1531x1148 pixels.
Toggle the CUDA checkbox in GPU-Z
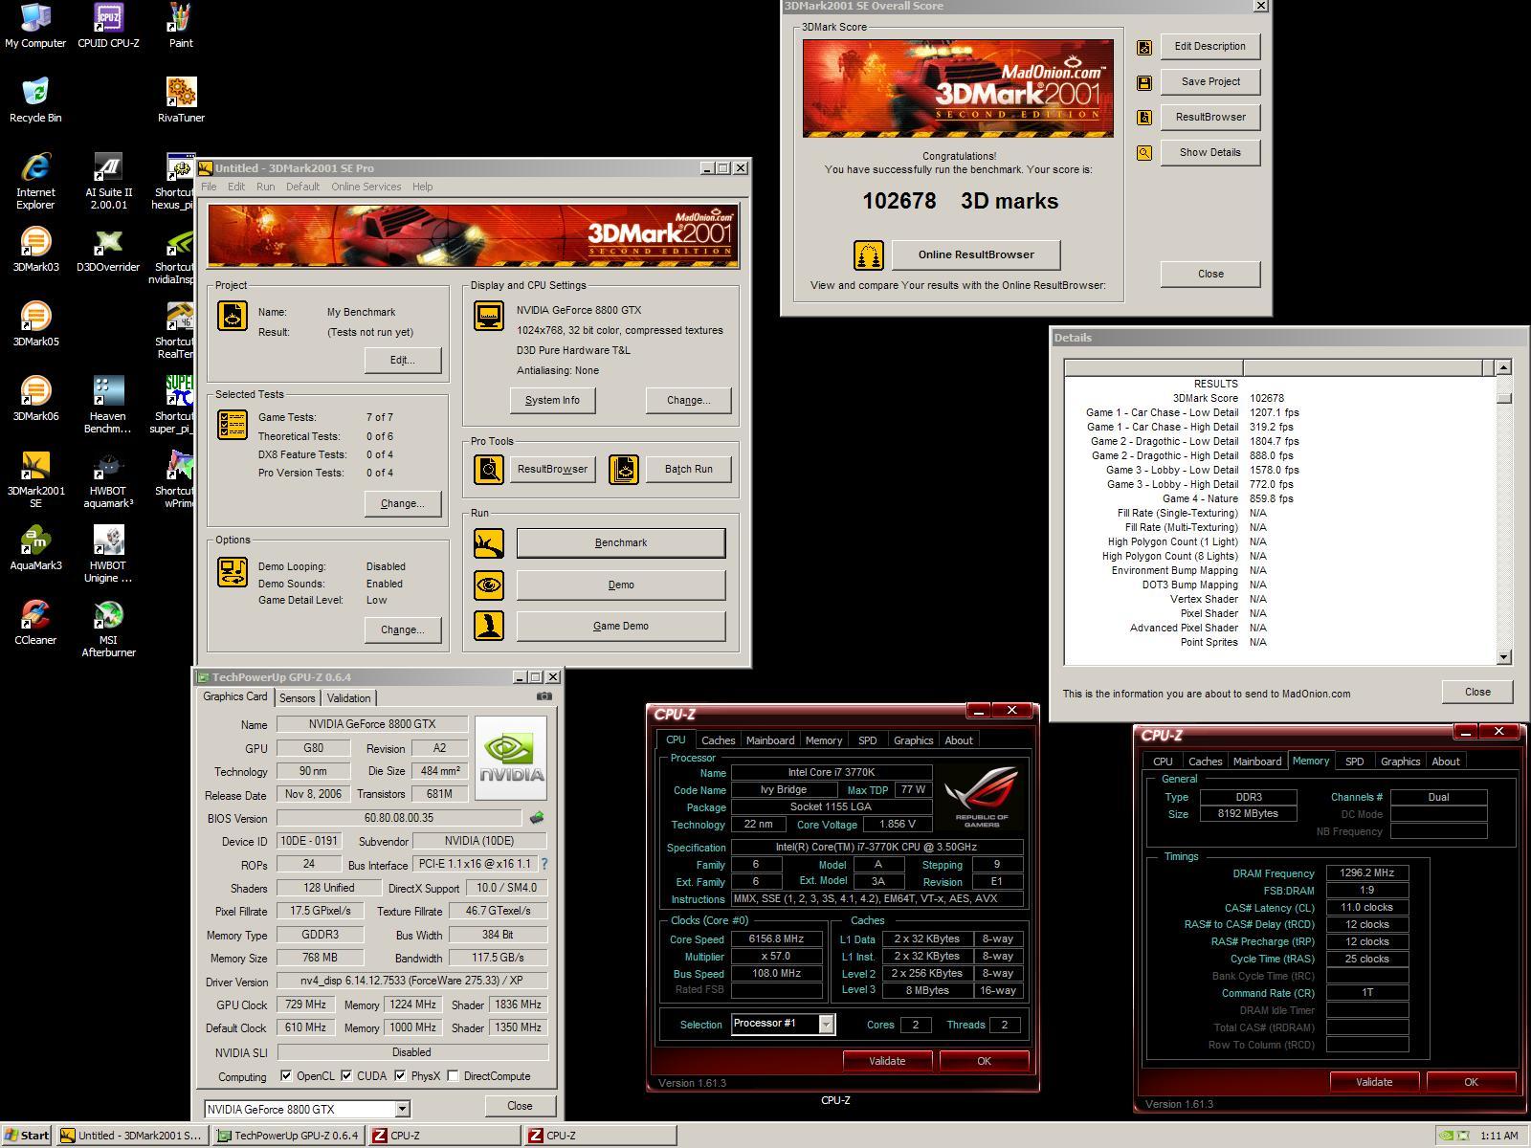pyautogui.click(x=346, y=1075)
